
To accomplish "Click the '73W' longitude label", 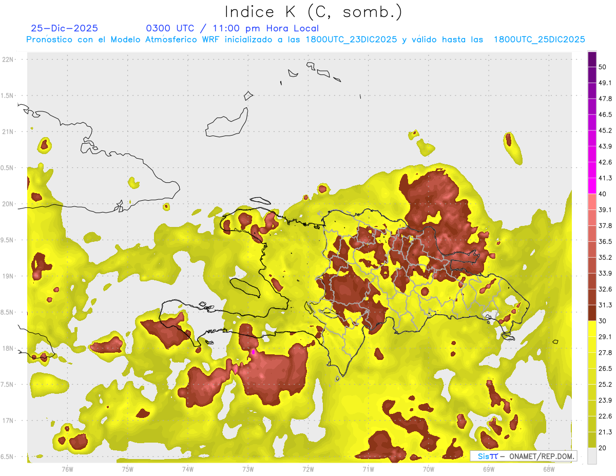I will click(248, 469).
